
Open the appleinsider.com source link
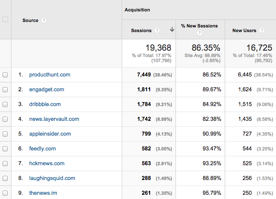tap(50, 134)
